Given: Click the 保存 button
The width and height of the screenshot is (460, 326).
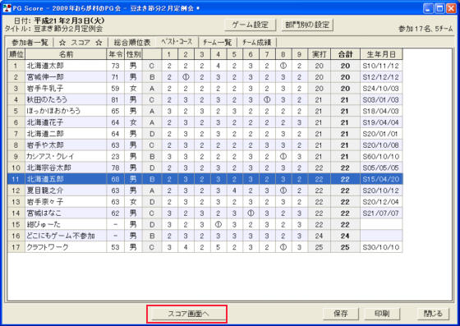Looking at the screenshot, I should coord(341,314).
